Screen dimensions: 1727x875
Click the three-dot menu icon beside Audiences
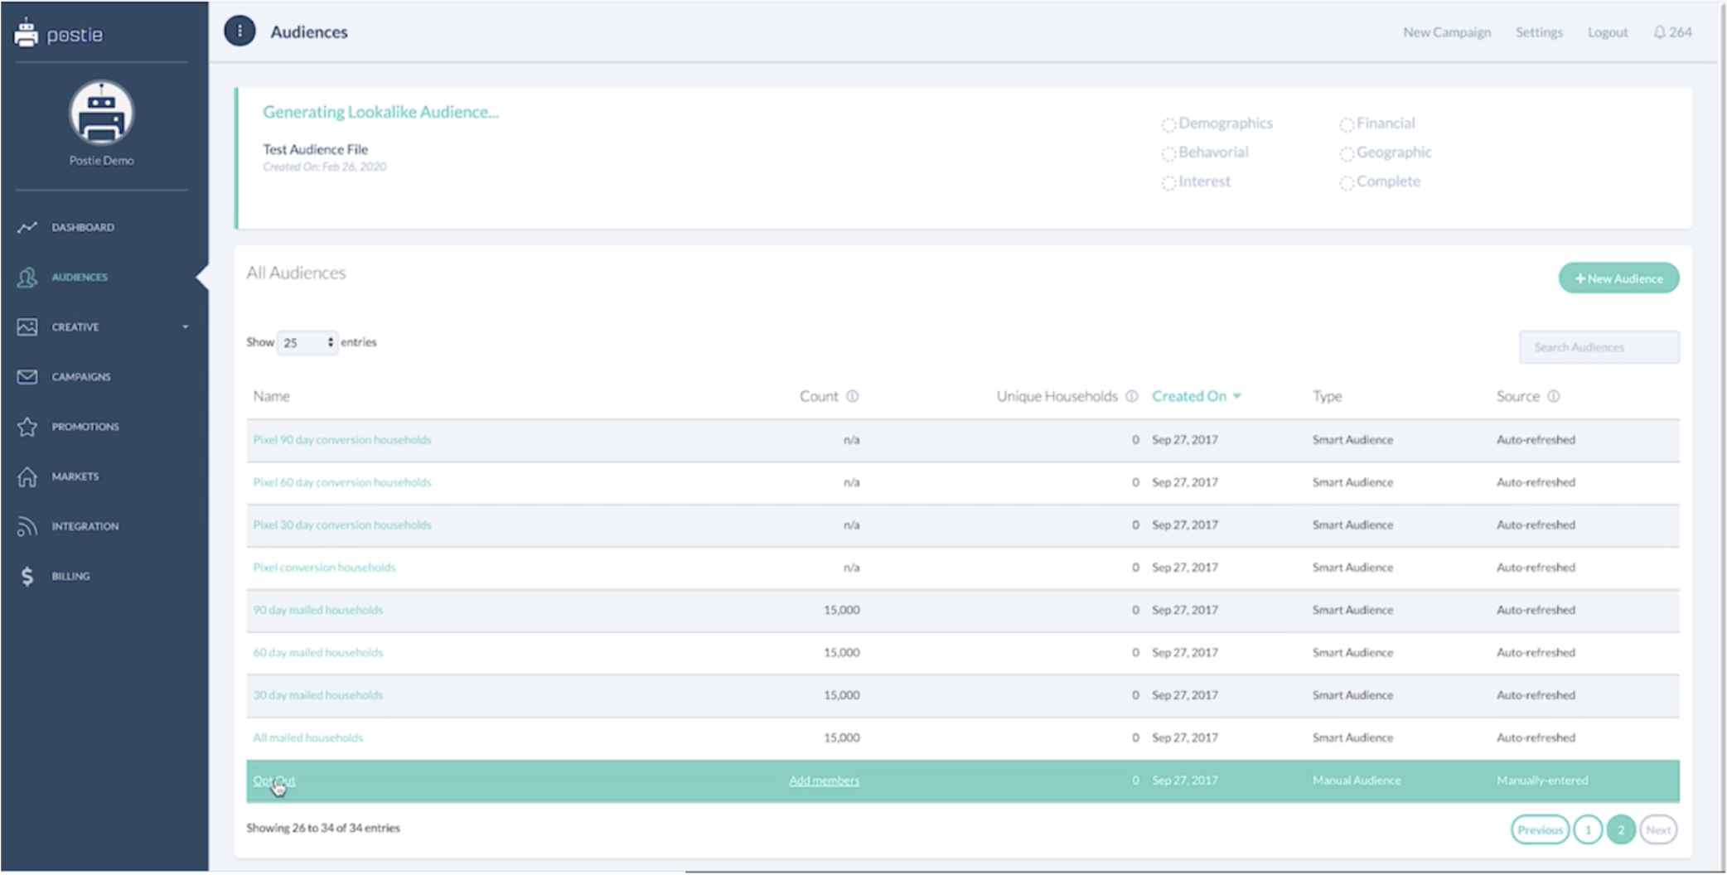coord(239,31)
